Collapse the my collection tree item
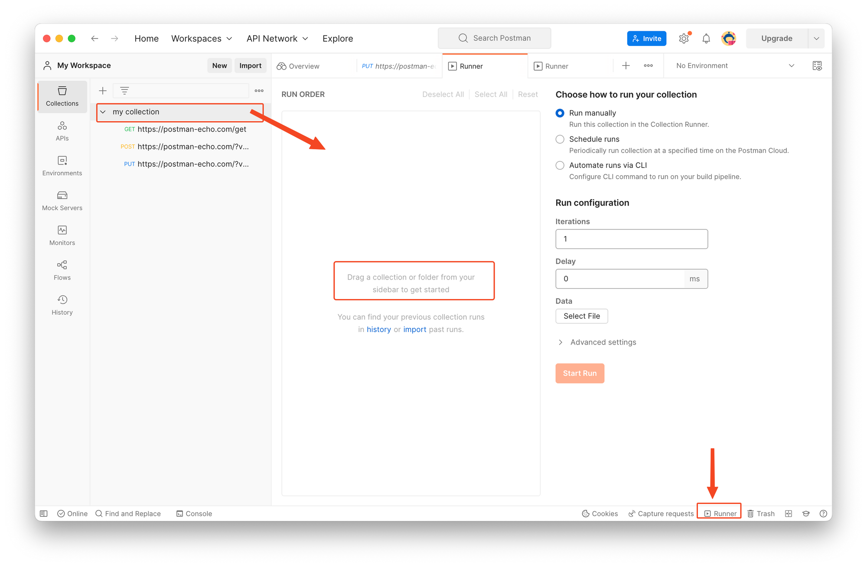 pos(103,112)
